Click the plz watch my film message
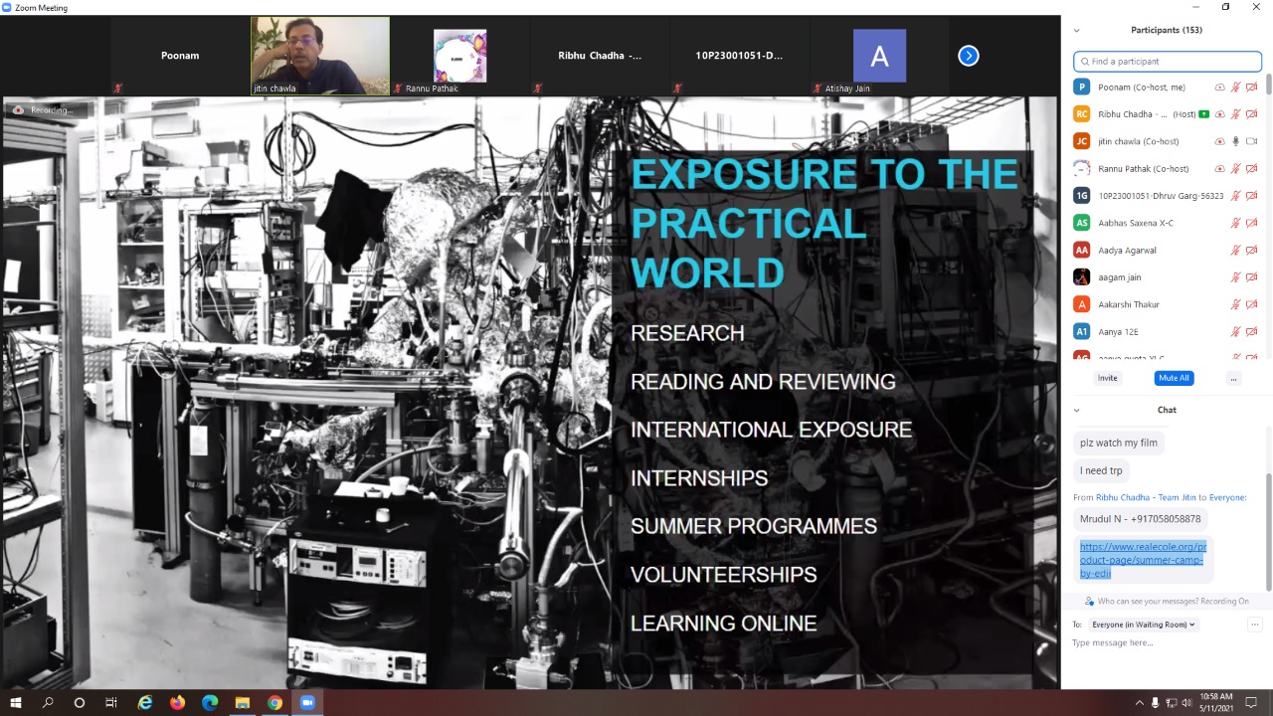Screen dimensions: 1273x716 click(x=1119, y=443)
